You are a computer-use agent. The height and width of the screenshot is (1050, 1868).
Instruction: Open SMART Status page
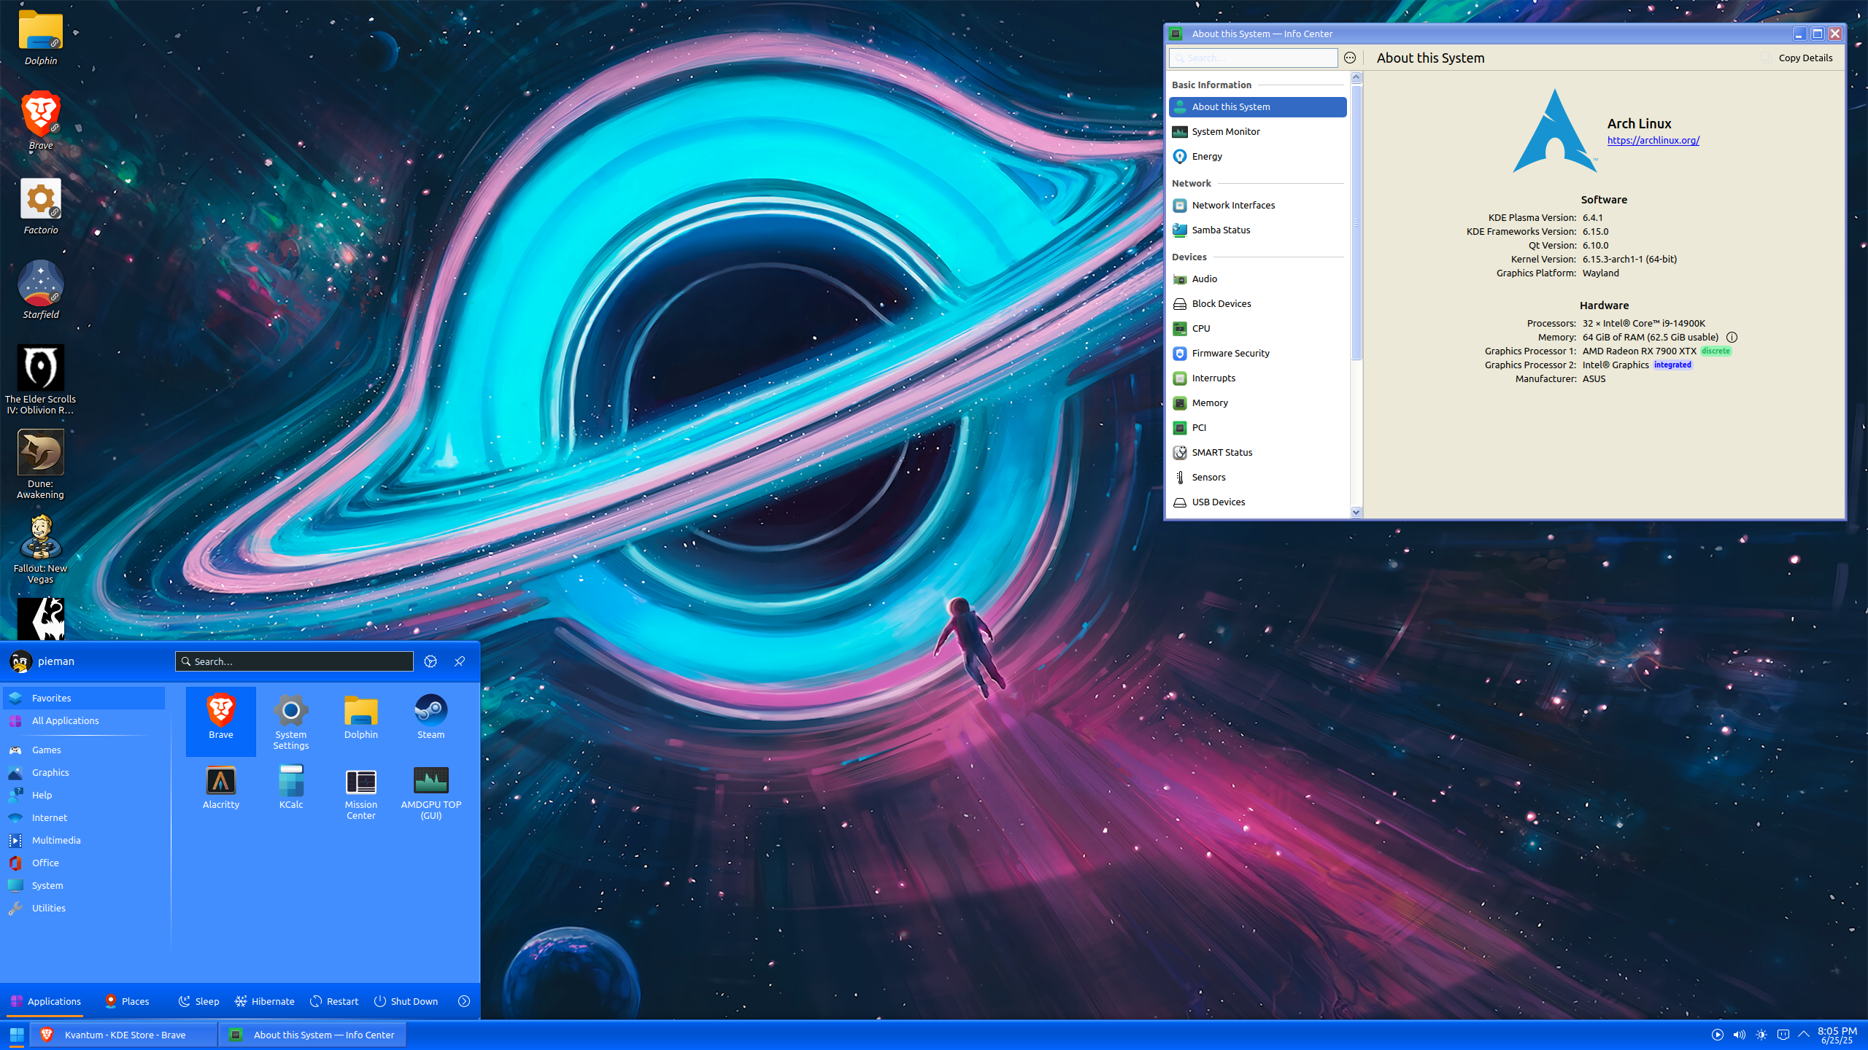pos(1258,452)
